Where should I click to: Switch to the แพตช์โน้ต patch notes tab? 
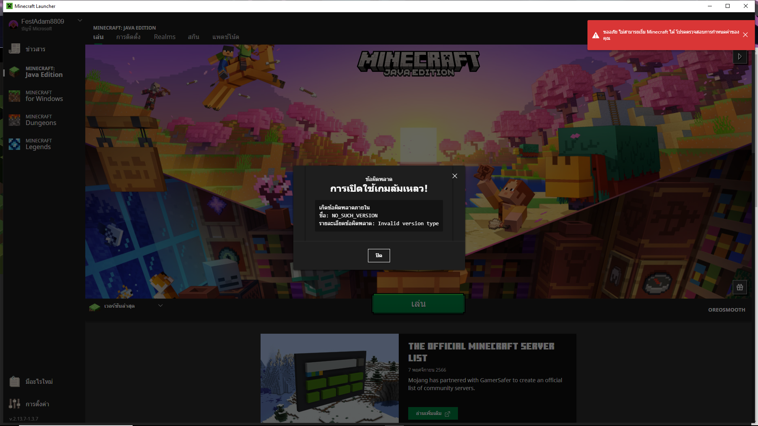(x=225, y=37)
